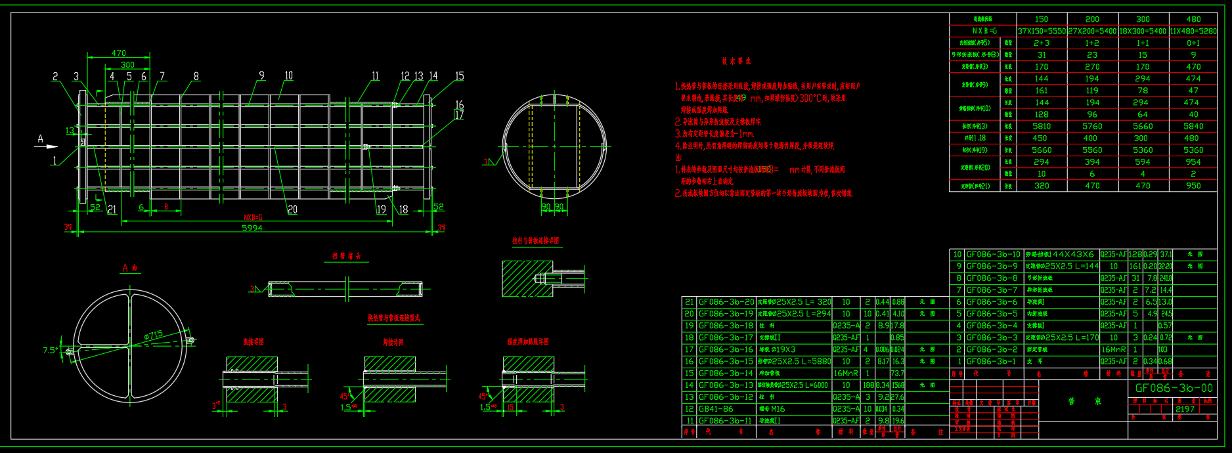Select the green hatched tie-rod connection detail block
Viewport: 1232px width, 453px height.
click(527, 279)
